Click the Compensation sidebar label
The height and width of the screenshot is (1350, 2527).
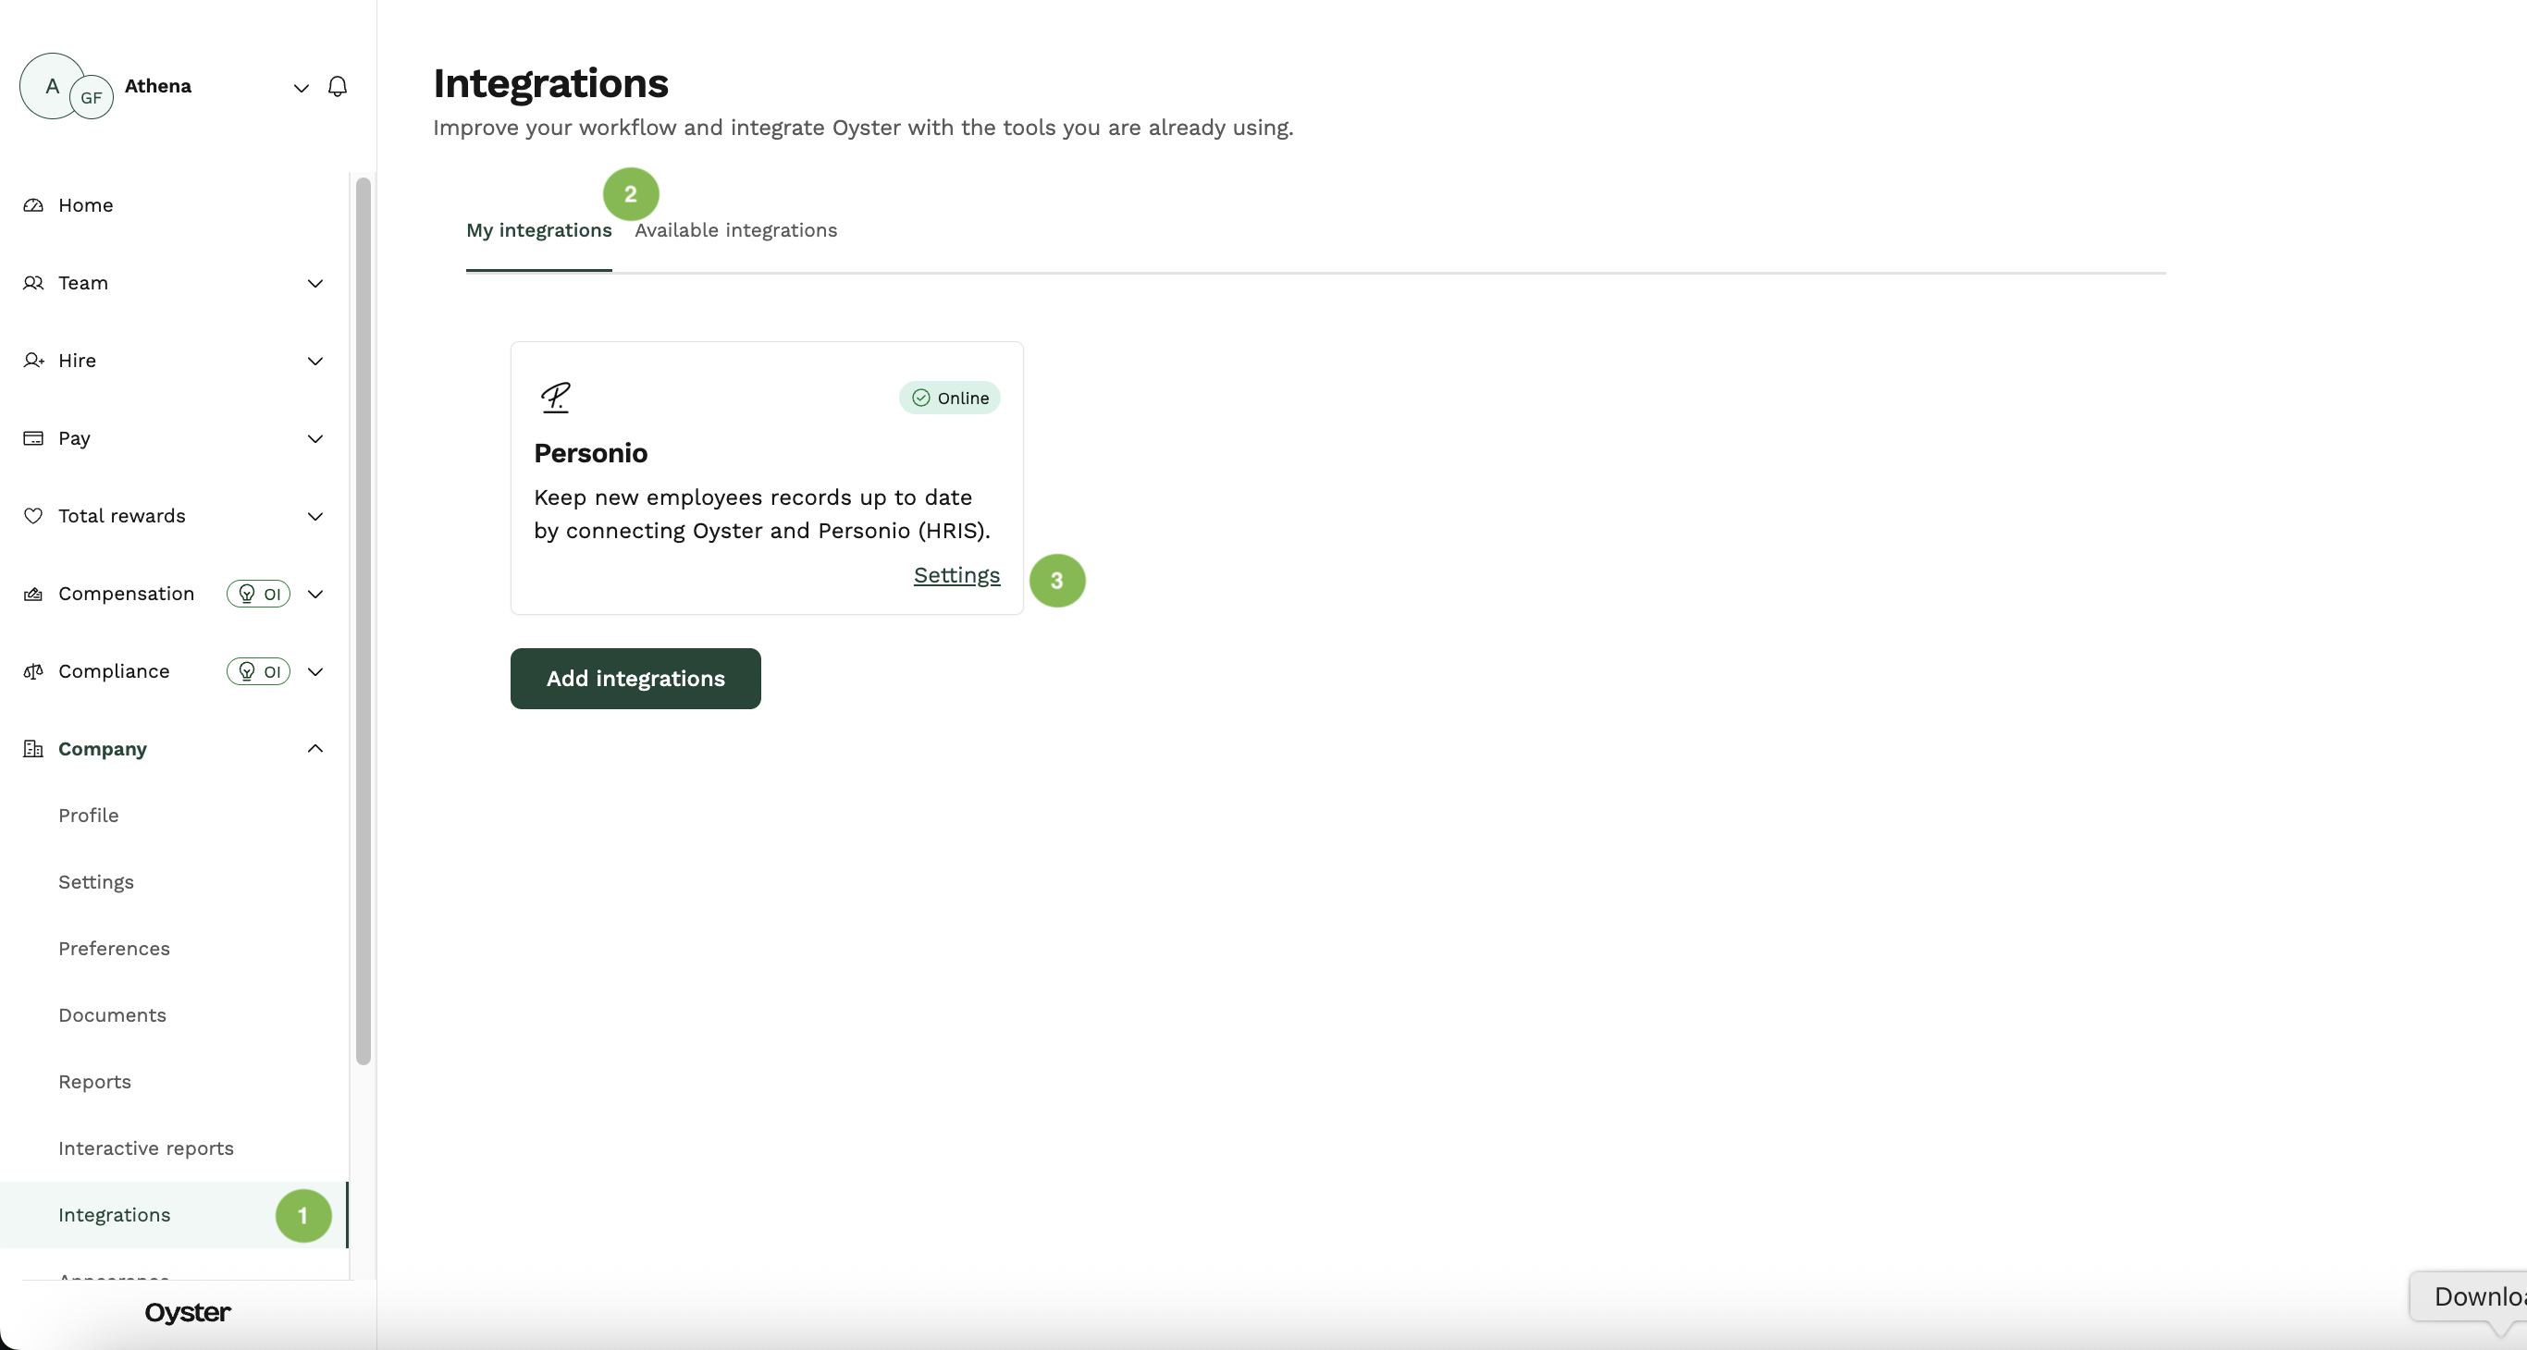[127, 593]
